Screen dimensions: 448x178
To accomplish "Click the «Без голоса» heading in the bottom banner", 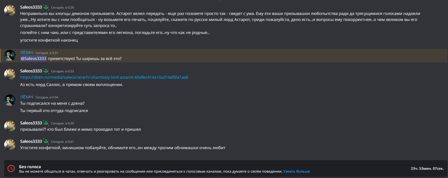I will coord(30,166).
